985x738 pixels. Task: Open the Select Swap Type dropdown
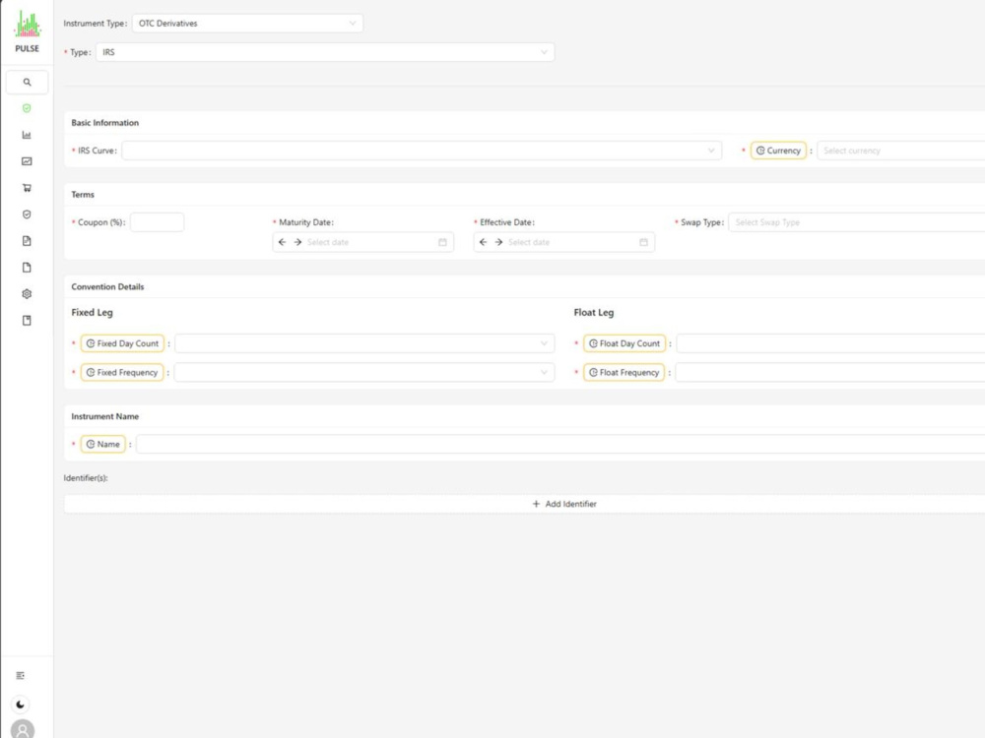(x=857, y=222)
